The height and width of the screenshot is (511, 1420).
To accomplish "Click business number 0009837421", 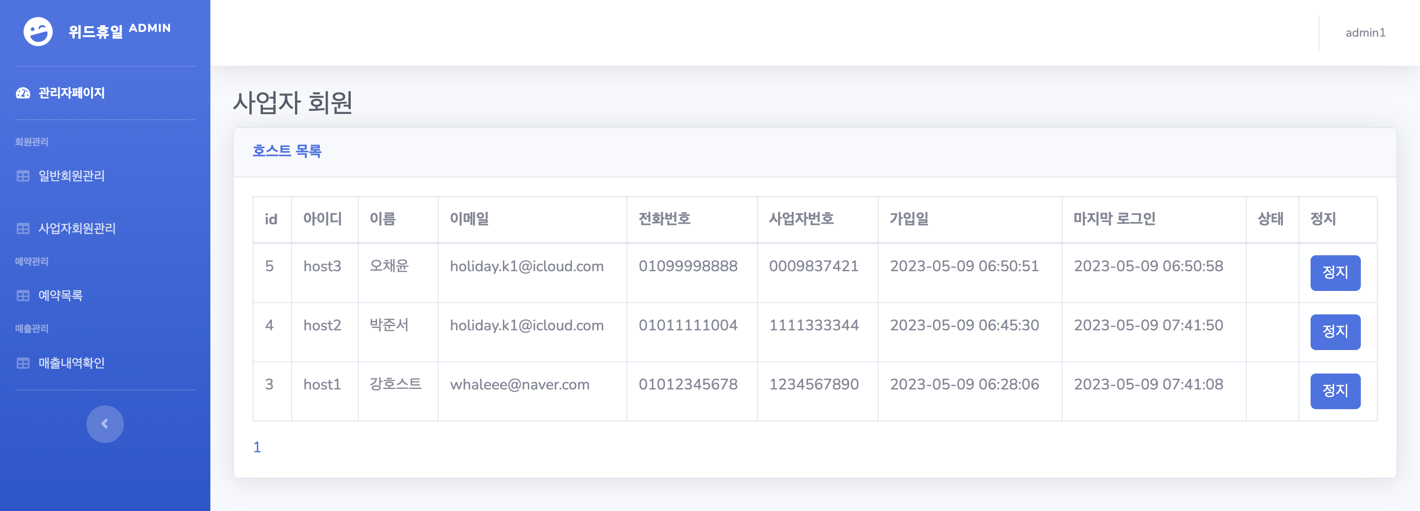I will point(814,267).
